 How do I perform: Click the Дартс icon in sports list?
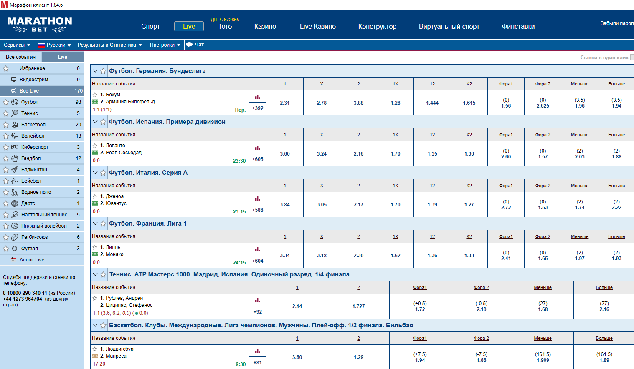(x=15, y=203)
